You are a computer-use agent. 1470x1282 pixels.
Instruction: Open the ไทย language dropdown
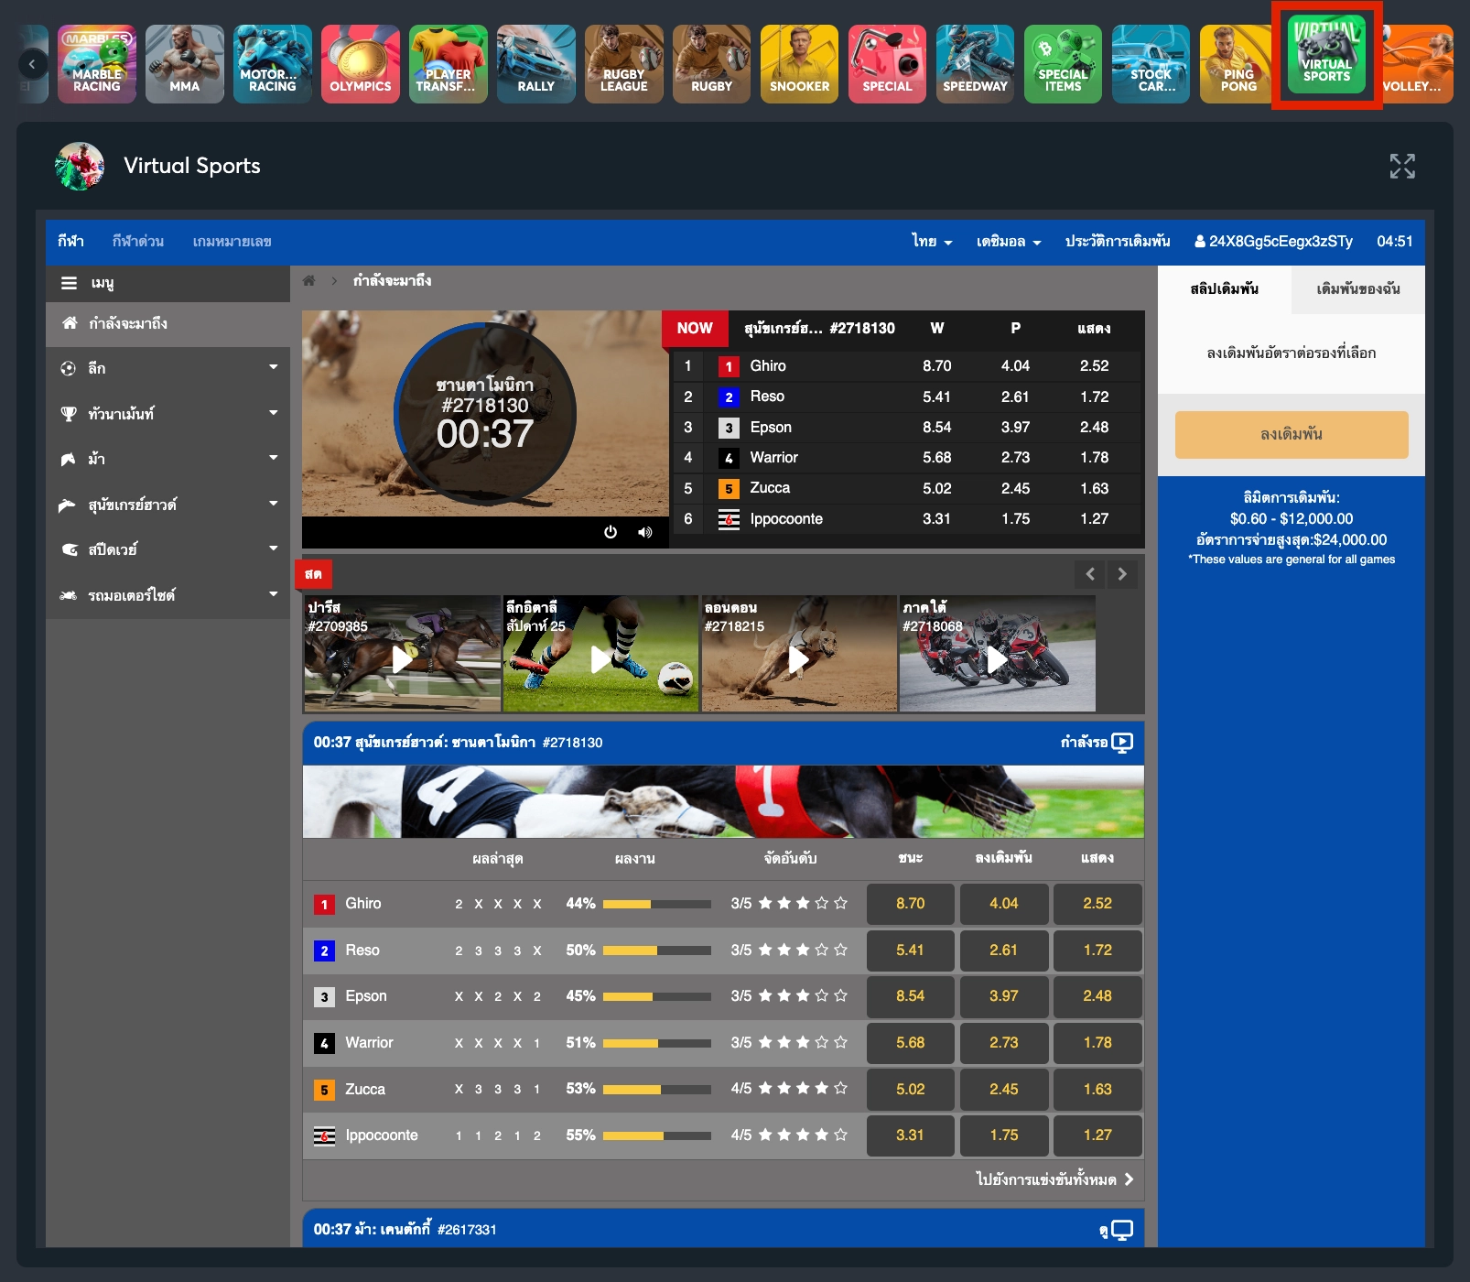(932, 242)
